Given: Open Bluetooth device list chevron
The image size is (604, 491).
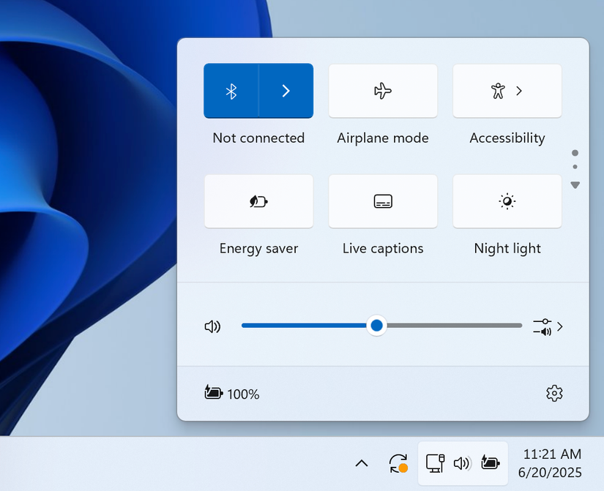Looking at the screenshot, I should tap(286, 91).
